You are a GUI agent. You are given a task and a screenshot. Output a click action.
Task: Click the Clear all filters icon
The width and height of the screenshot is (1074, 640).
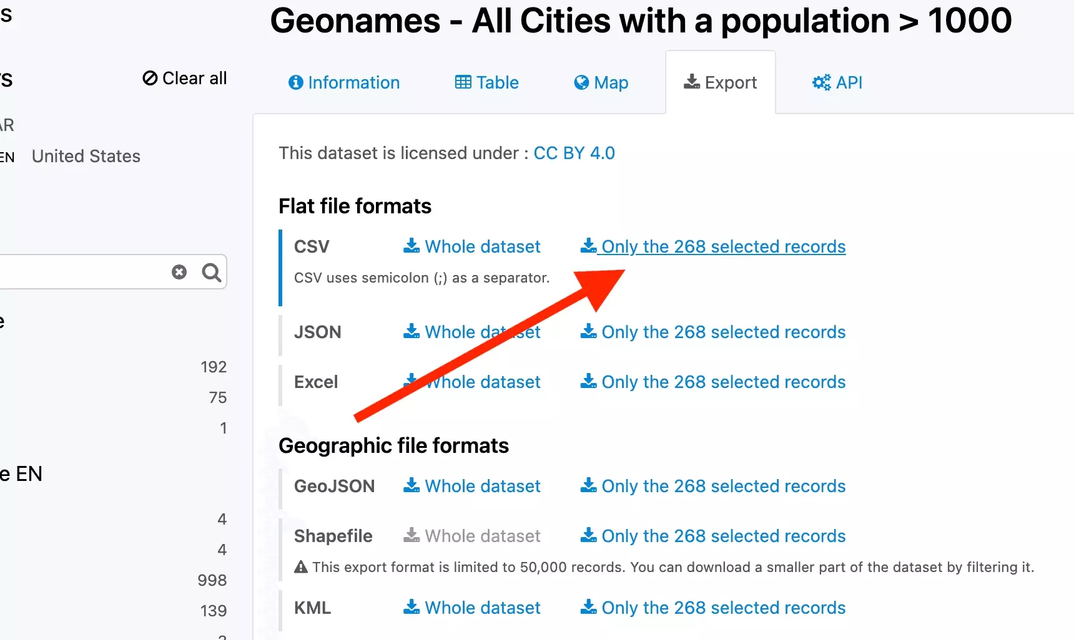tap(150, 79)
